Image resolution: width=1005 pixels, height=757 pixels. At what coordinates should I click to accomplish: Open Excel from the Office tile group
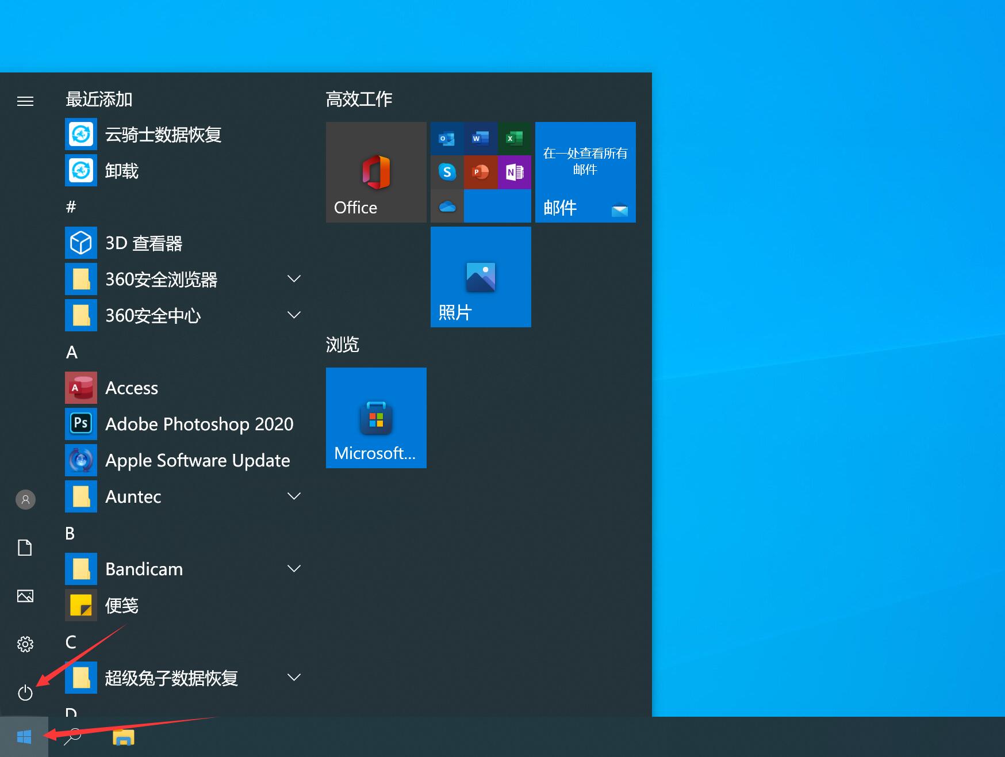click(x=515, y=139)
